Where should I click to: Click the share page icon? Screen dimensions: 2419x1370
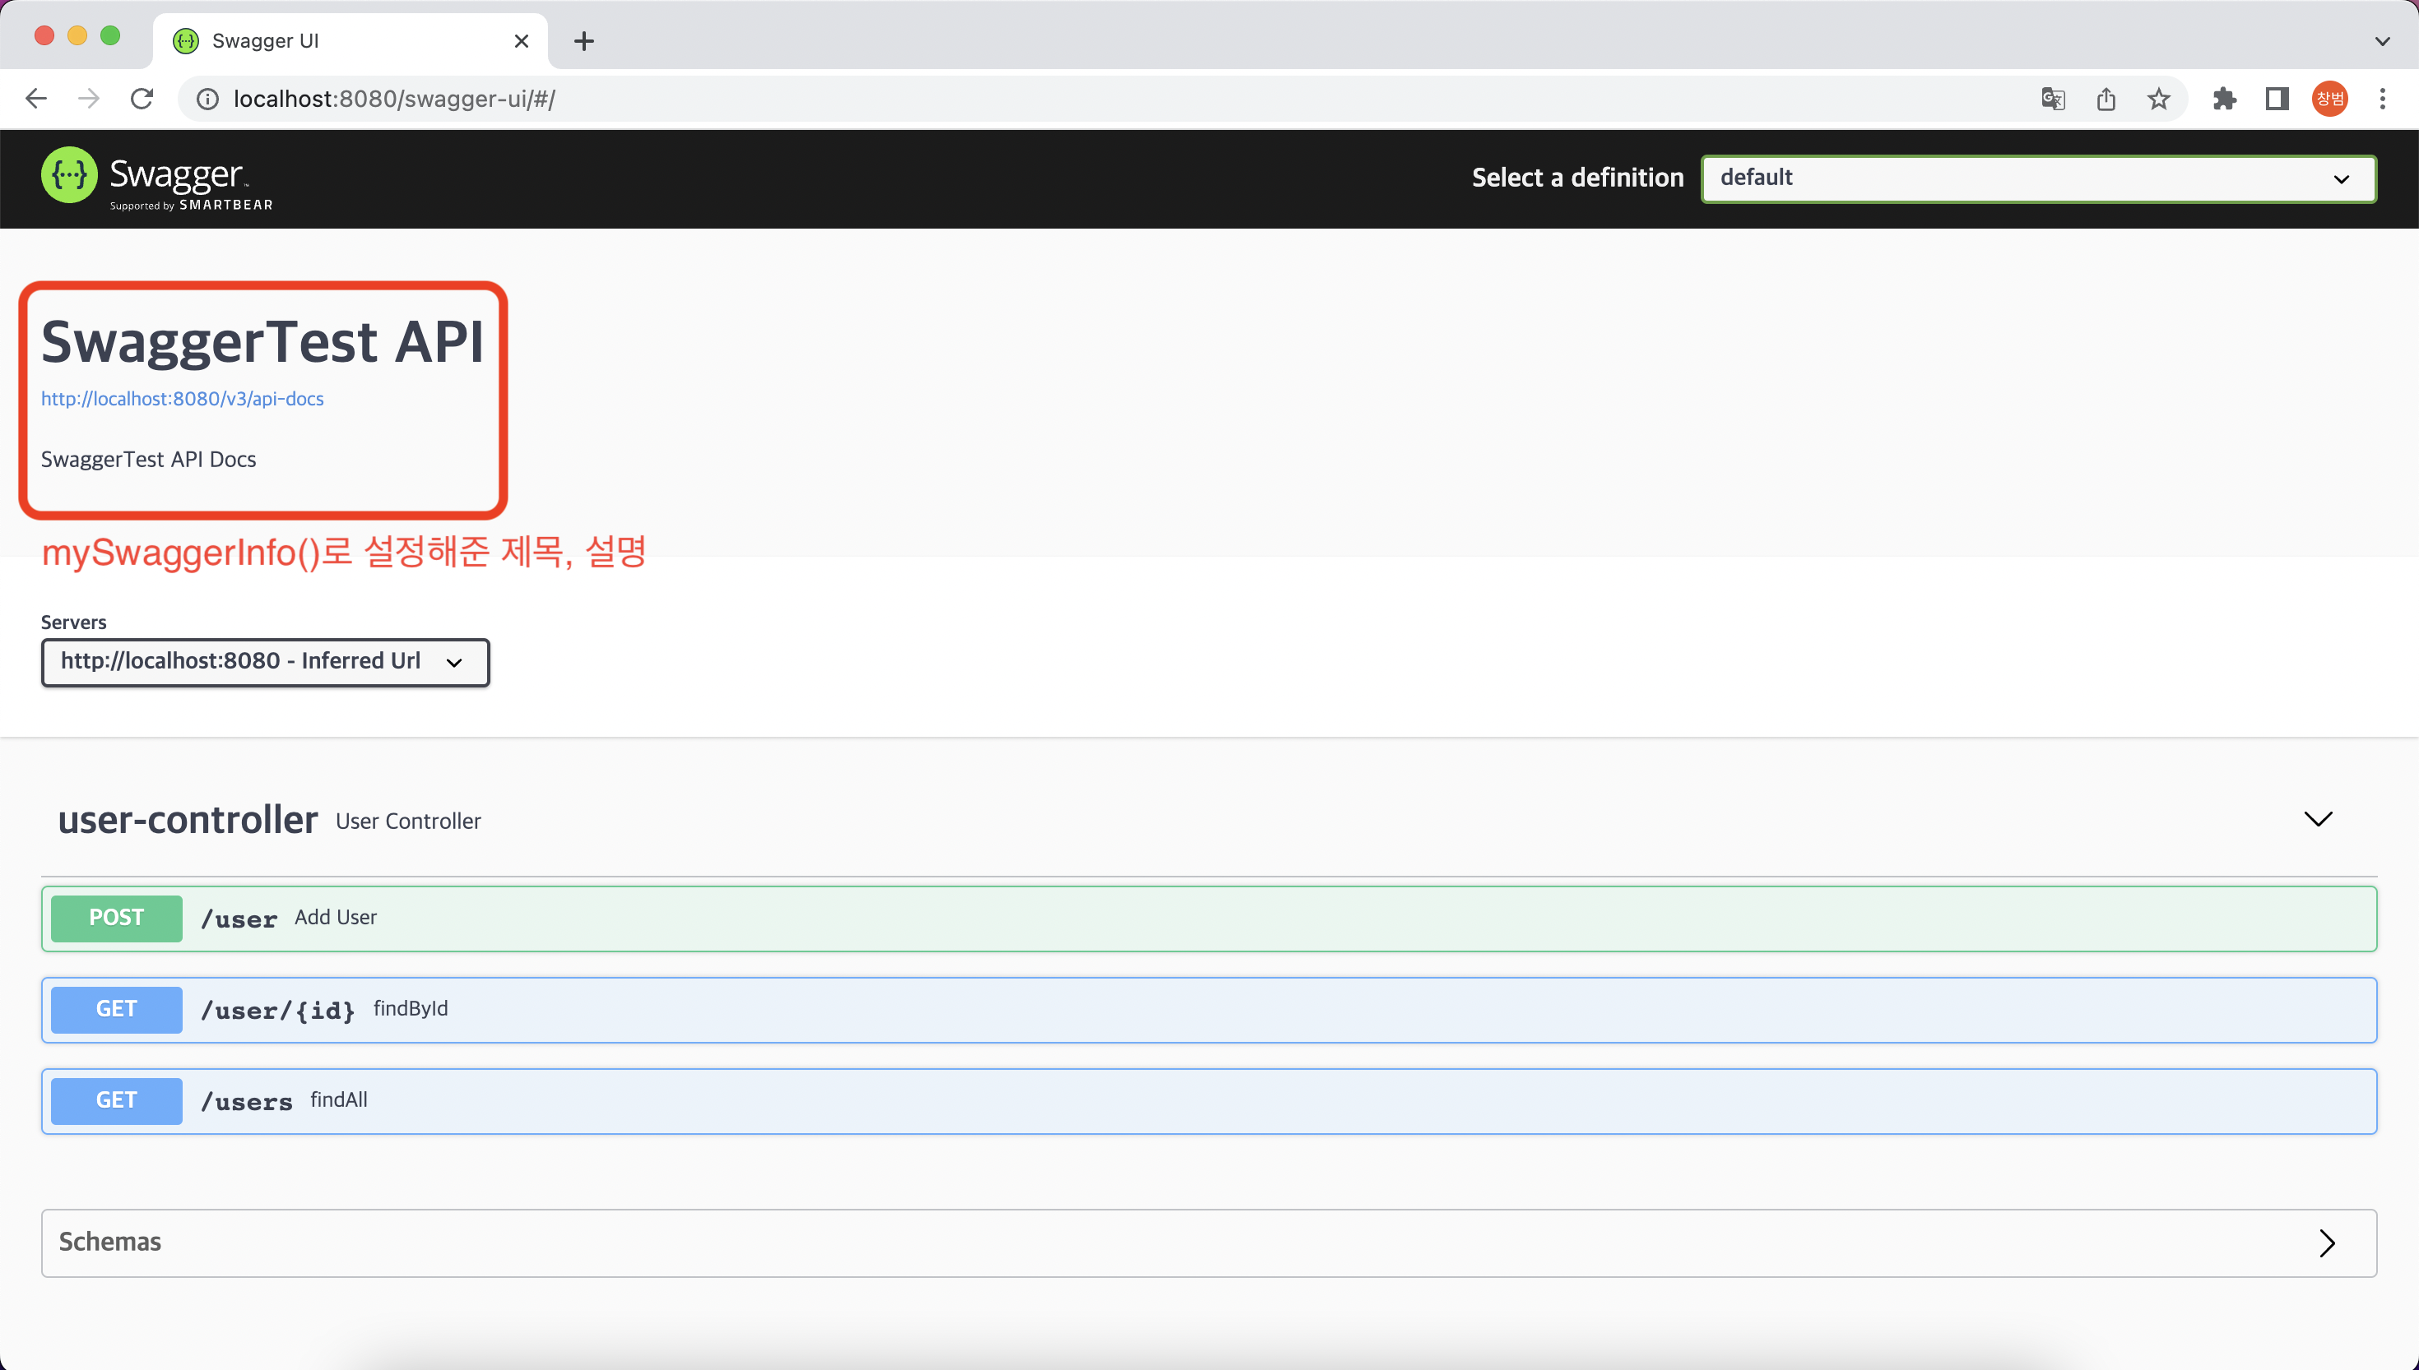[x=2106, y=99]
